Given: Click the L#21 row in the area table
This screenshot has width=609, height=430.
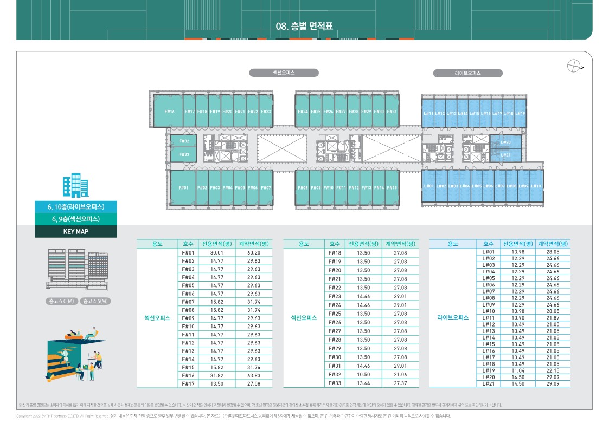Looking at the screenshot, I should tap(499, 383).
